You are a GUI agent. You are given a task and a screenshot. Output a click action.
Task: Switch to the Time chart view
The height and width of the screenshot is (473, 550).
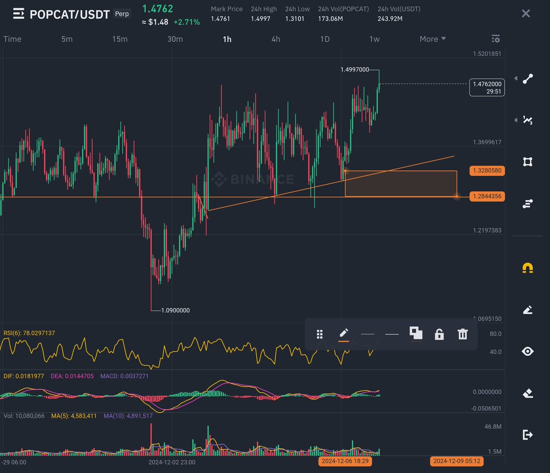point(12,39)
